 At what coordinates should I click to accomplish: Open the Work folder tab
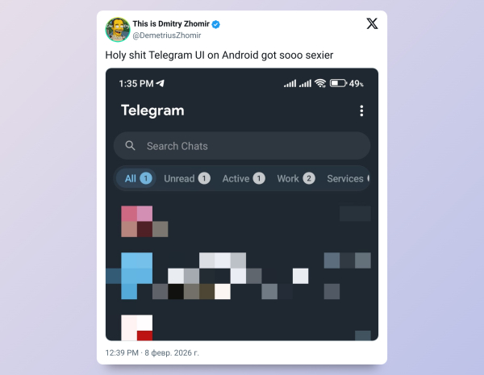[x=296, y=178]
